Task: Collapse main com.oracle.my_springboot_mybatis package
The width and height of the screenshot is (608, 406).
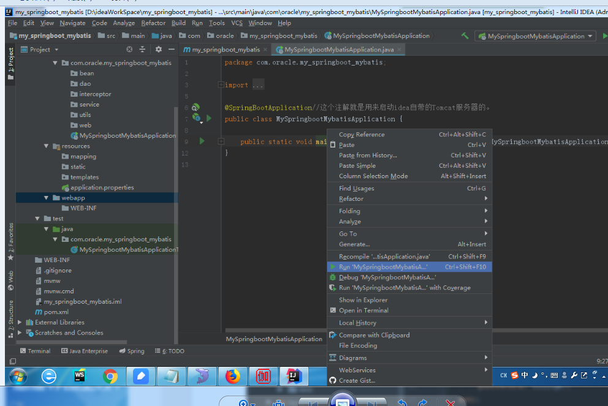Action: [x=55, y=62]
